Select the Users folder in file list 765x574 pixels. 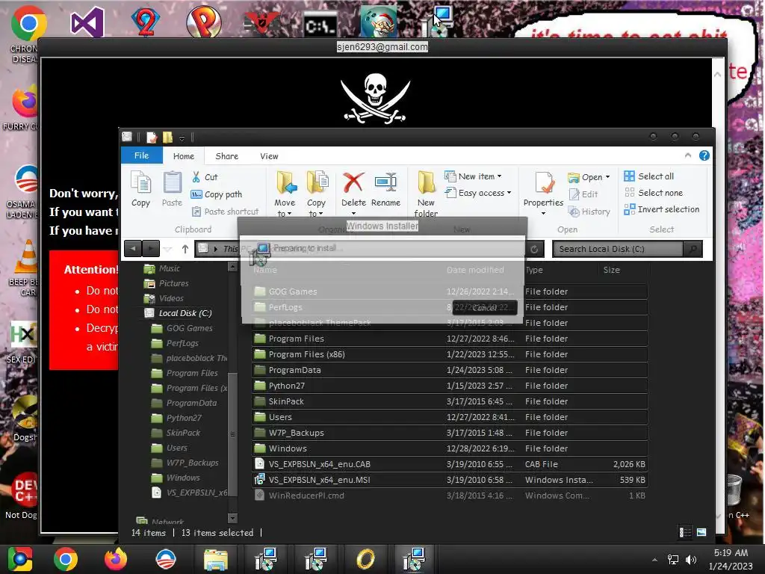(x=450, y=417)
